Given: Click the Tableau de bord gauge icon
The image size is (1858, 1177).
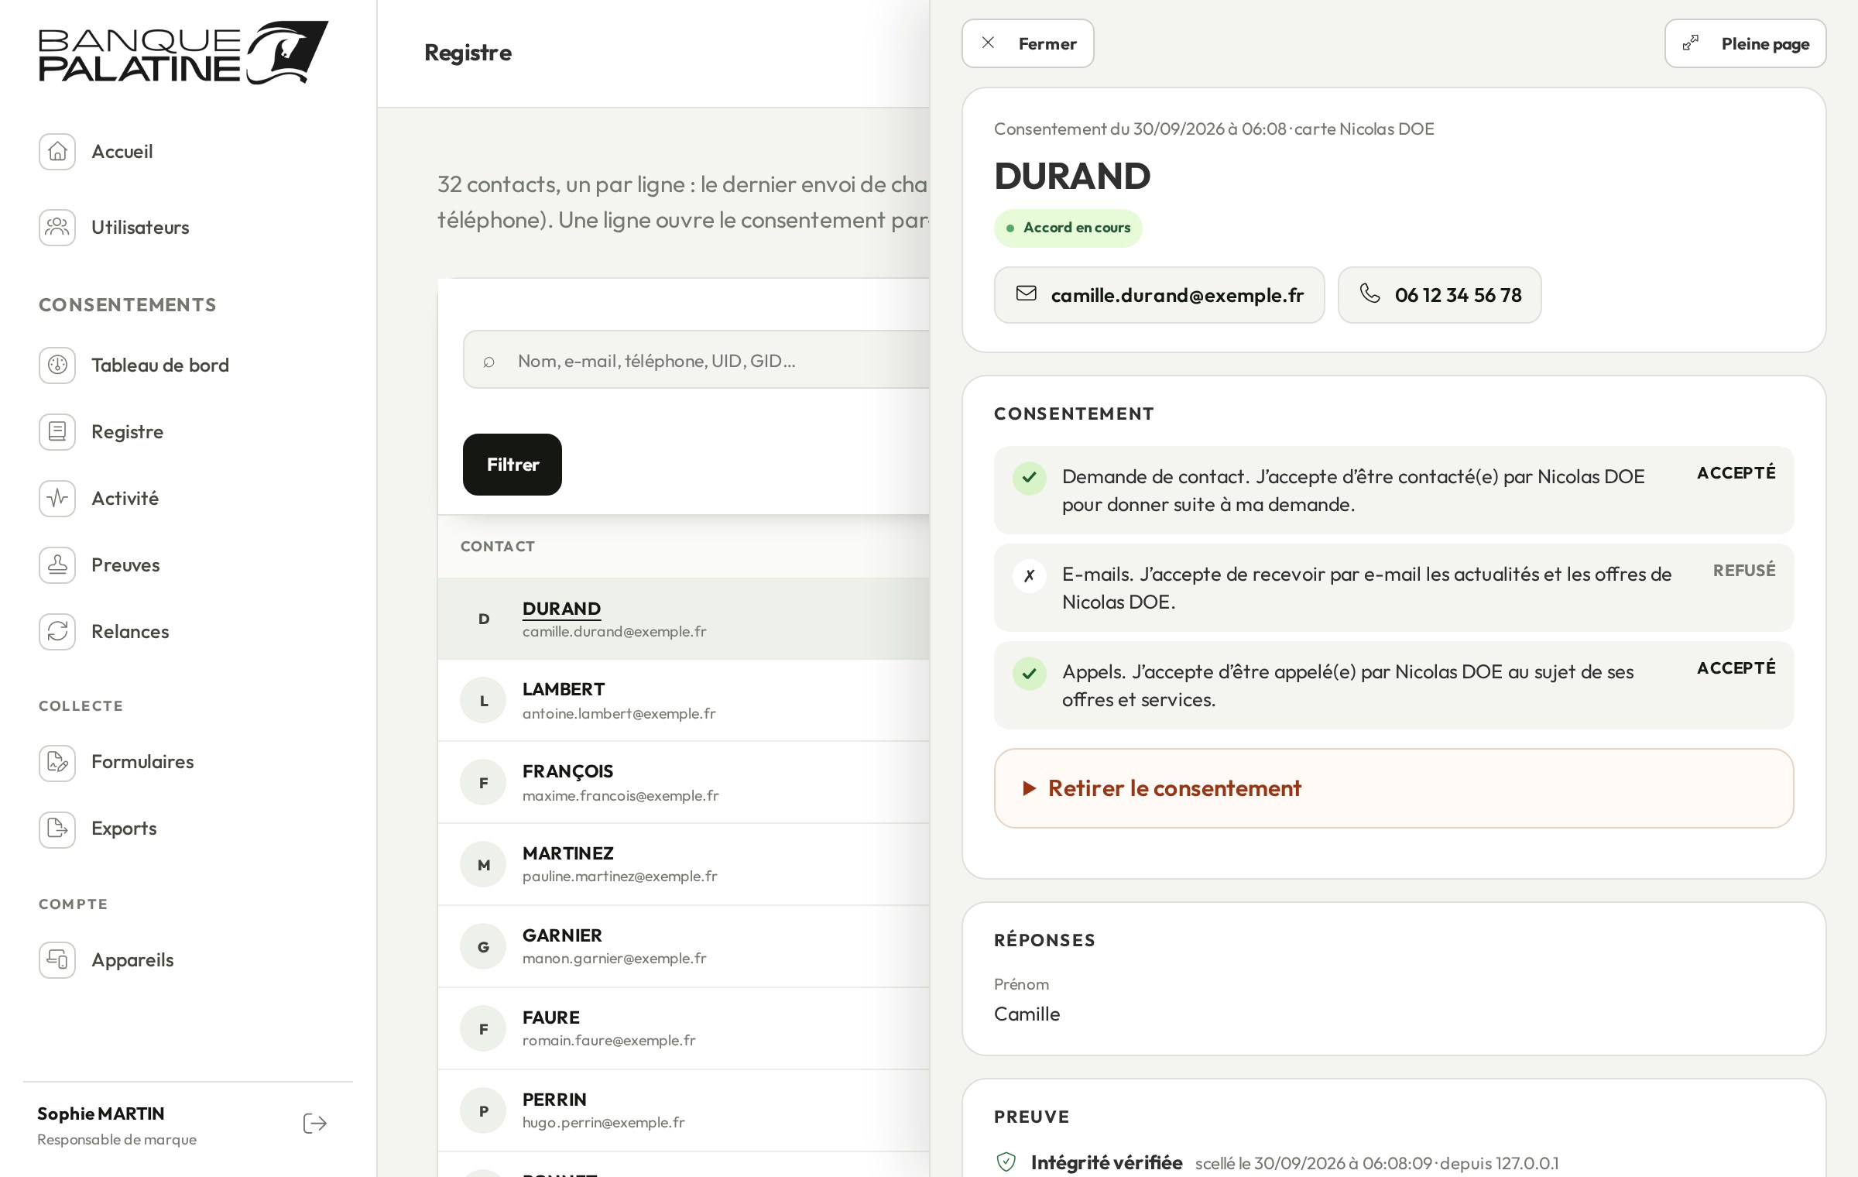Looking at the screenshot, I should click(57, 365).
